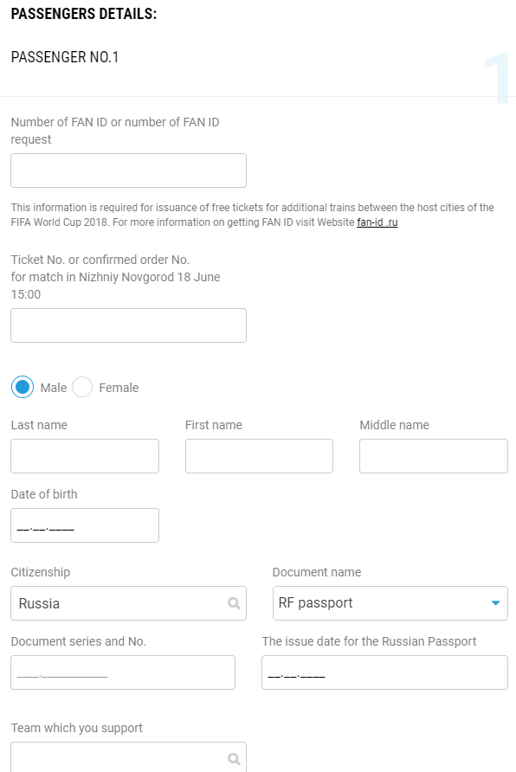The height and width of the screenshot is (772, 516).
Task: Select the Female radio button
Action: [x=82, y=387]
